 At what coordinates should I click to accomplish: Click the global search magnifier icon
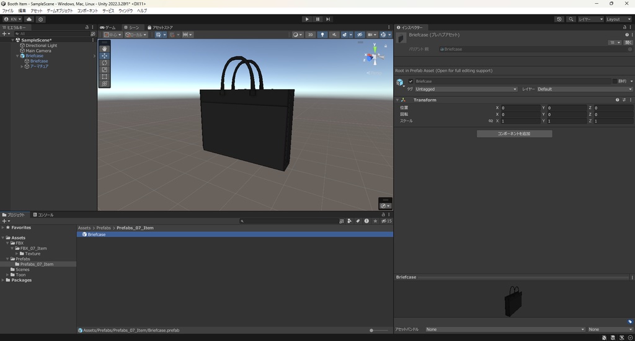click(571, 19)
